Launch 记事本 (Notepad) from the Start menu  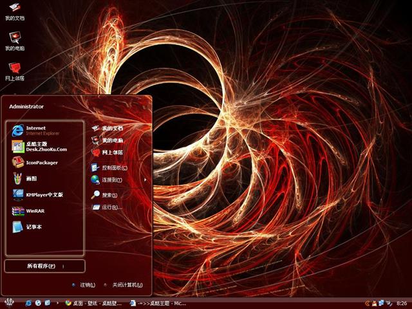[x=33, y=227]
